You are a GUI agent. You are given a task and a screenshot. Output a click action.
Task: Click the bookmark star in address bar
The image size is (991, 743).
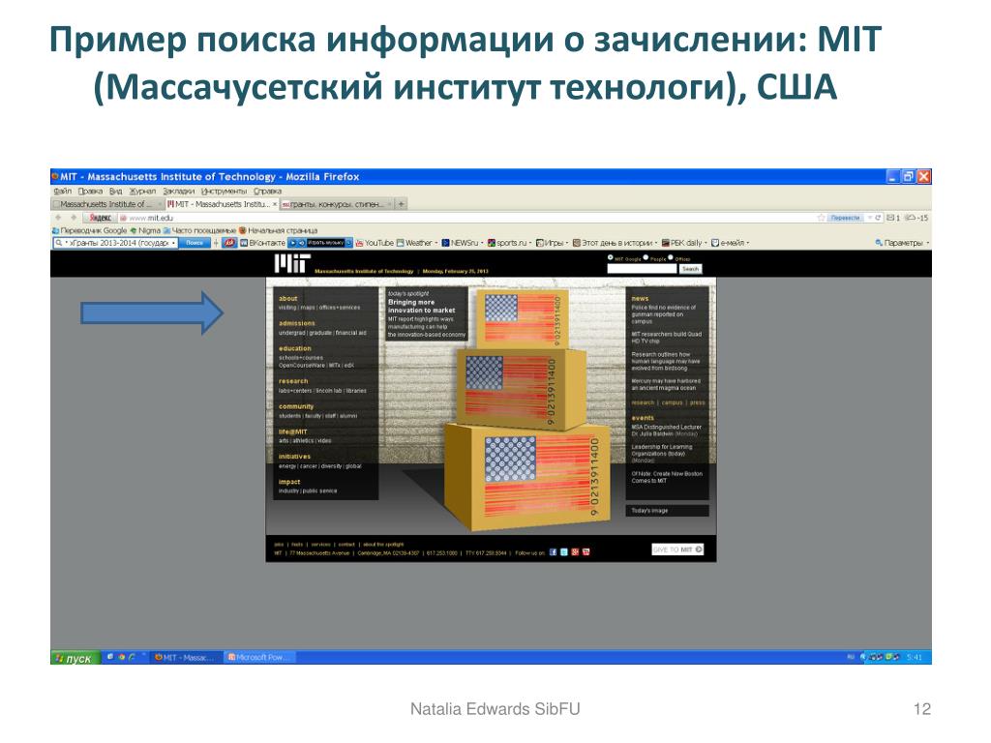pos(821,218)
